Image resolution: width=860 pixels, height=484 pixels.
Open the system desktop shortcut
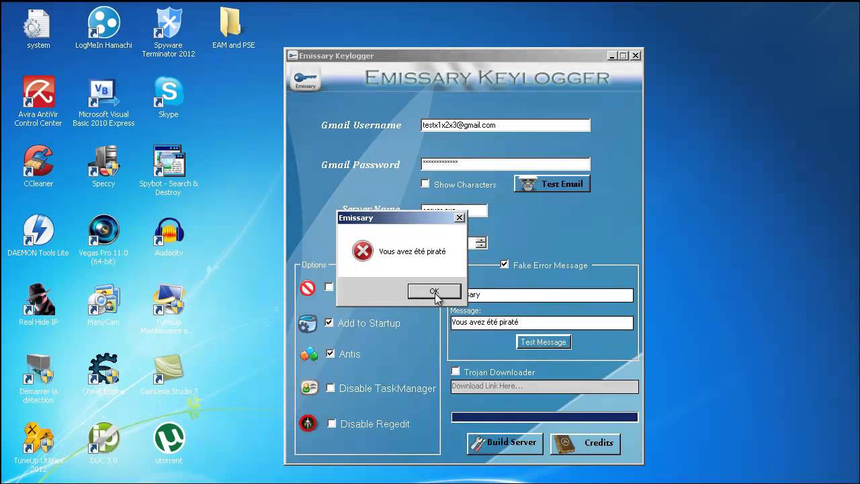tap(38, 29)
